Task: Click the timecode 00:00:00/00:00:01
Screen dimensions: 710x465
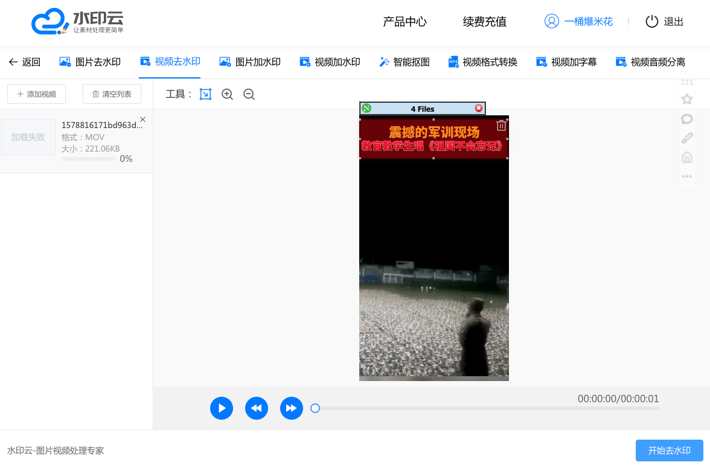Action: tap(618, 399)
